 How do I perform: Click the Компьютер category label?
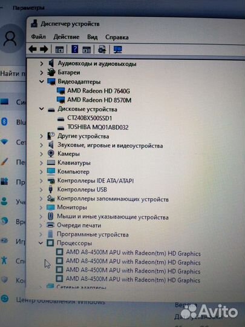click(73, 172)
